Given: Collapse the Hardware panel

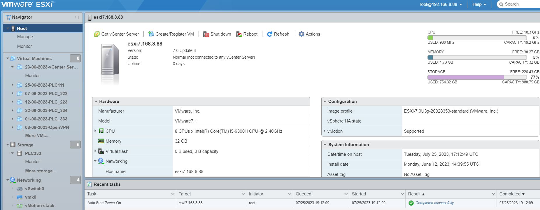Looking at the screenshot, I should click(x=96, y=101).
